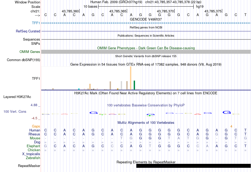The image size is (251, 172).
Task: Open the Multiz Alignments of 100 Vertebrates title
Action: tap(146, 122)
